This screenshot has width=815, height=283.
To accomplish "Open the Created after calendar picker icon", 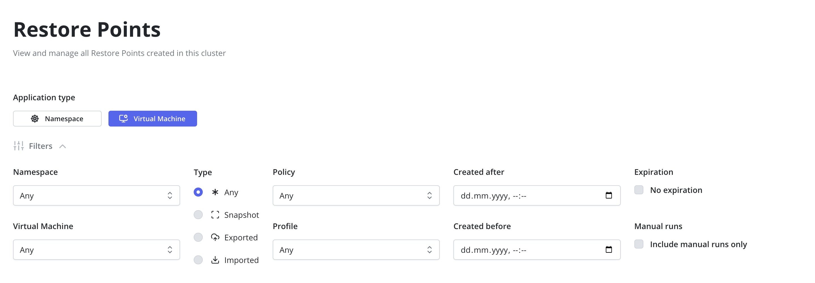I will point(608,195).
